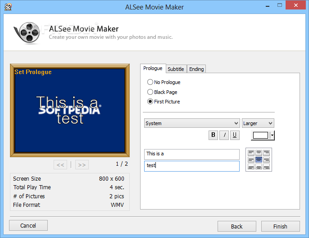Click the white text color swatch

(260, 135)
